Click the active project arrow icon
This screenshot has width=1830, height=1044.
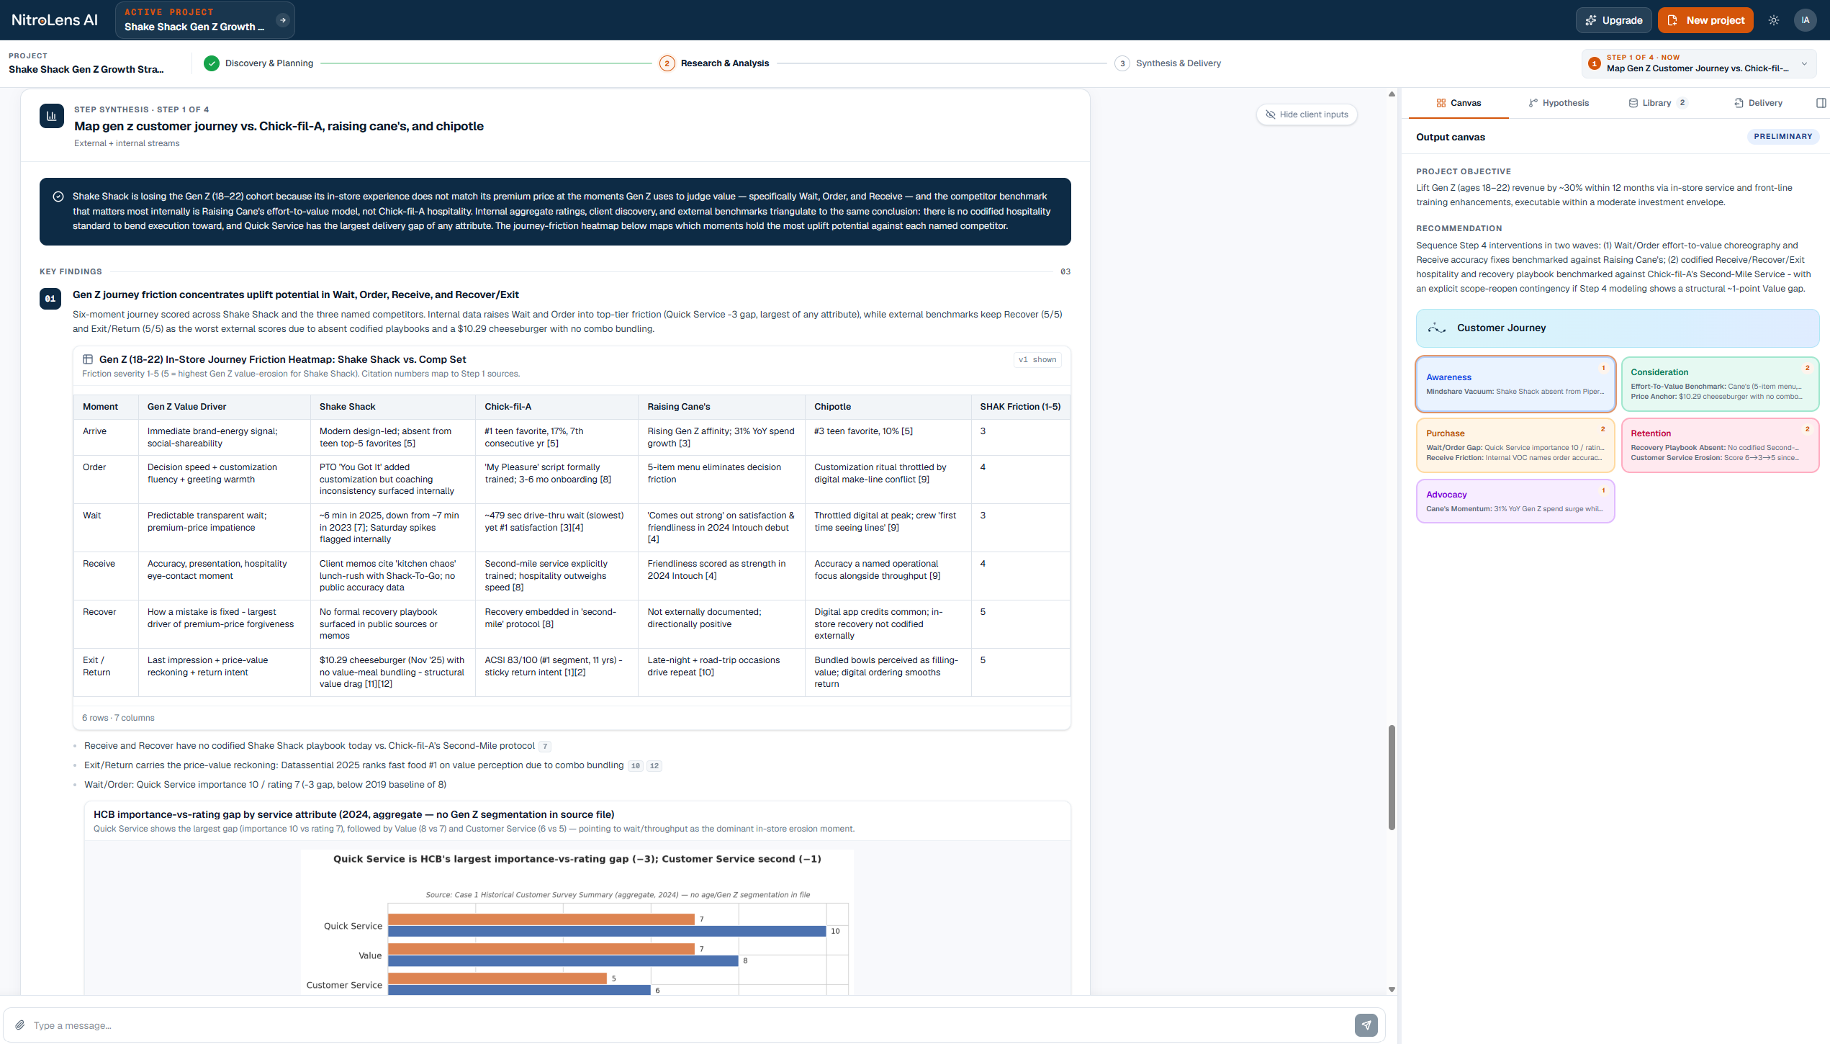coord(283,20)
